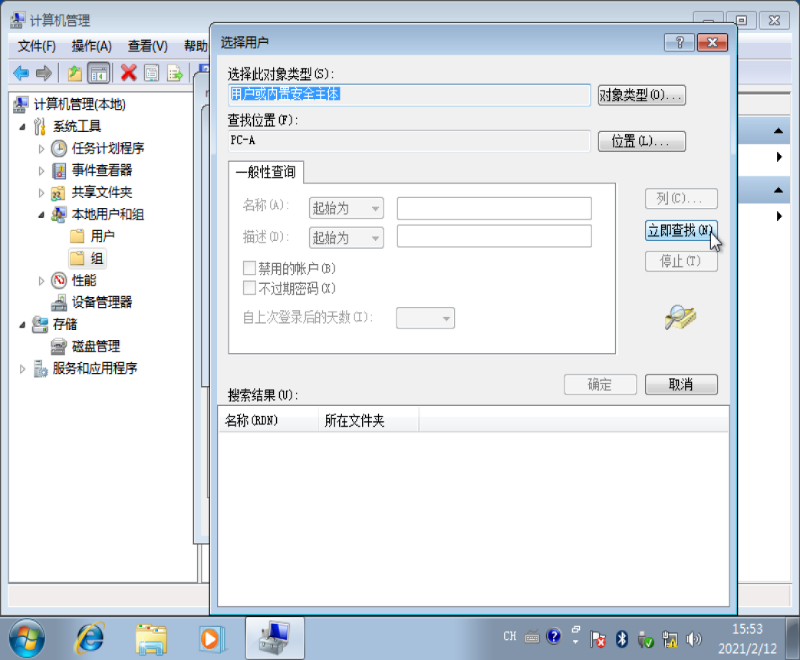Expand the 共享文件夹 node
The width and height of the screenshot is (800, 660).
click(41, 193)
